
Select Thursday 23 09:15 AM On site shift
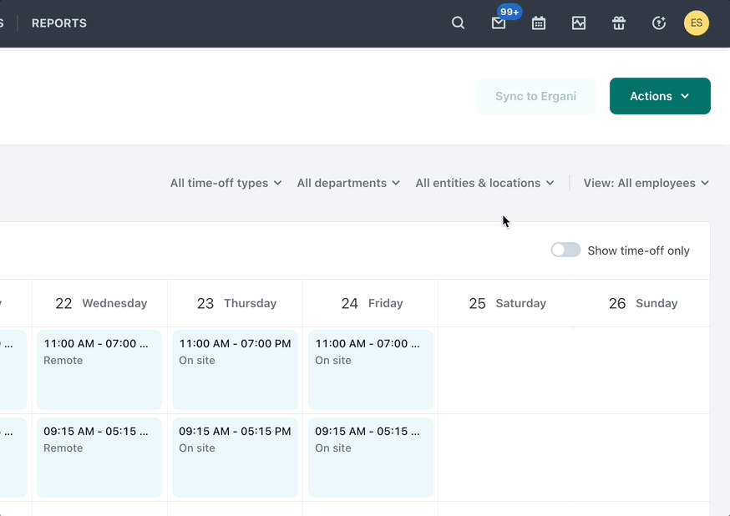[236, 457]
